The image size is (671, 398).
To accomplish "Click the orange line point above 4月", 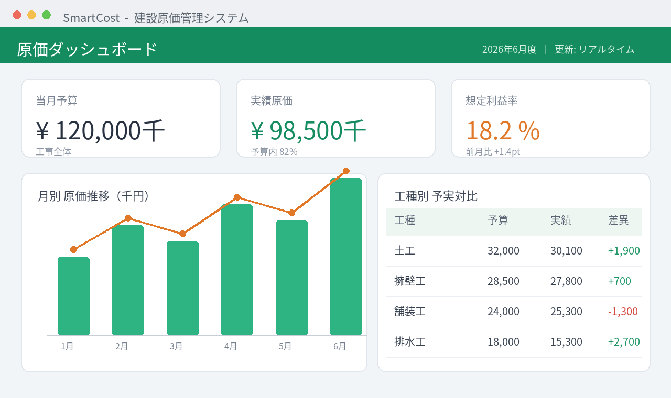I will [237, 197].
